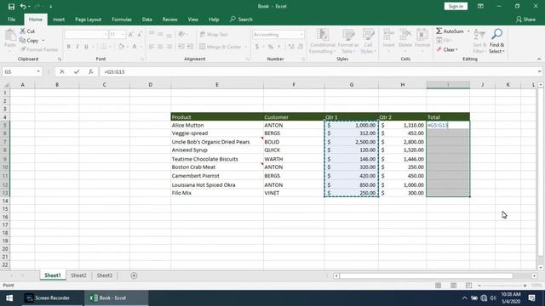Switch to the Insert tab
This screenshot has width=545, height=306.
click(59, 20)
